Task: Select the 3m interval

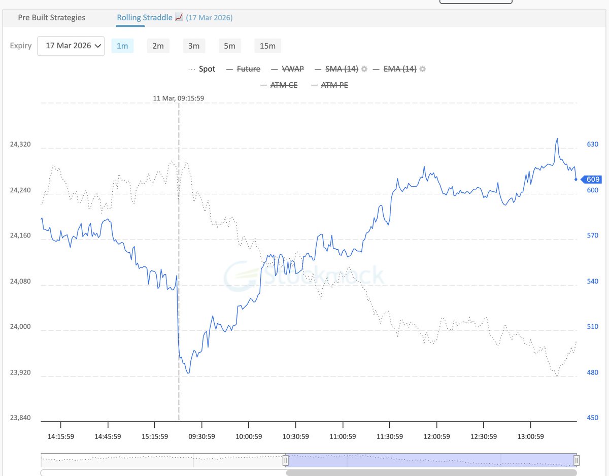Action: click(194, 46)
